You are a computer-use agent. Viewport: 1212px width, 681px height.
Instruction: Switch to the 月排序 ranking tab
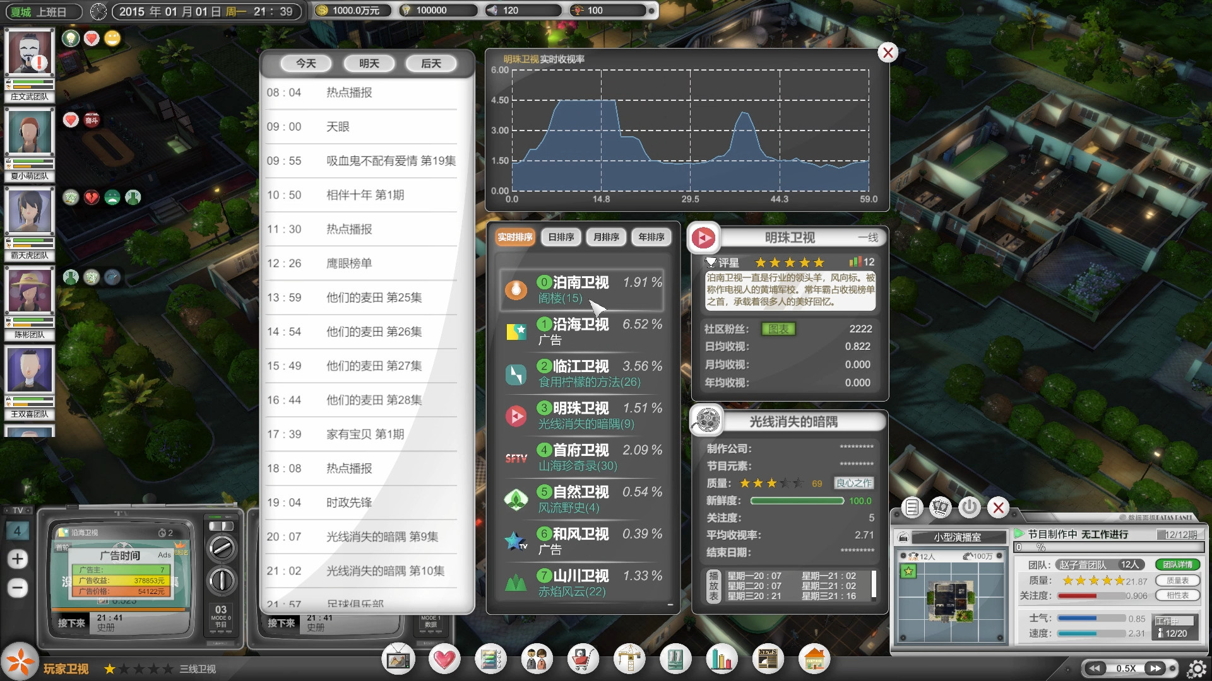(x=605, y=236)
